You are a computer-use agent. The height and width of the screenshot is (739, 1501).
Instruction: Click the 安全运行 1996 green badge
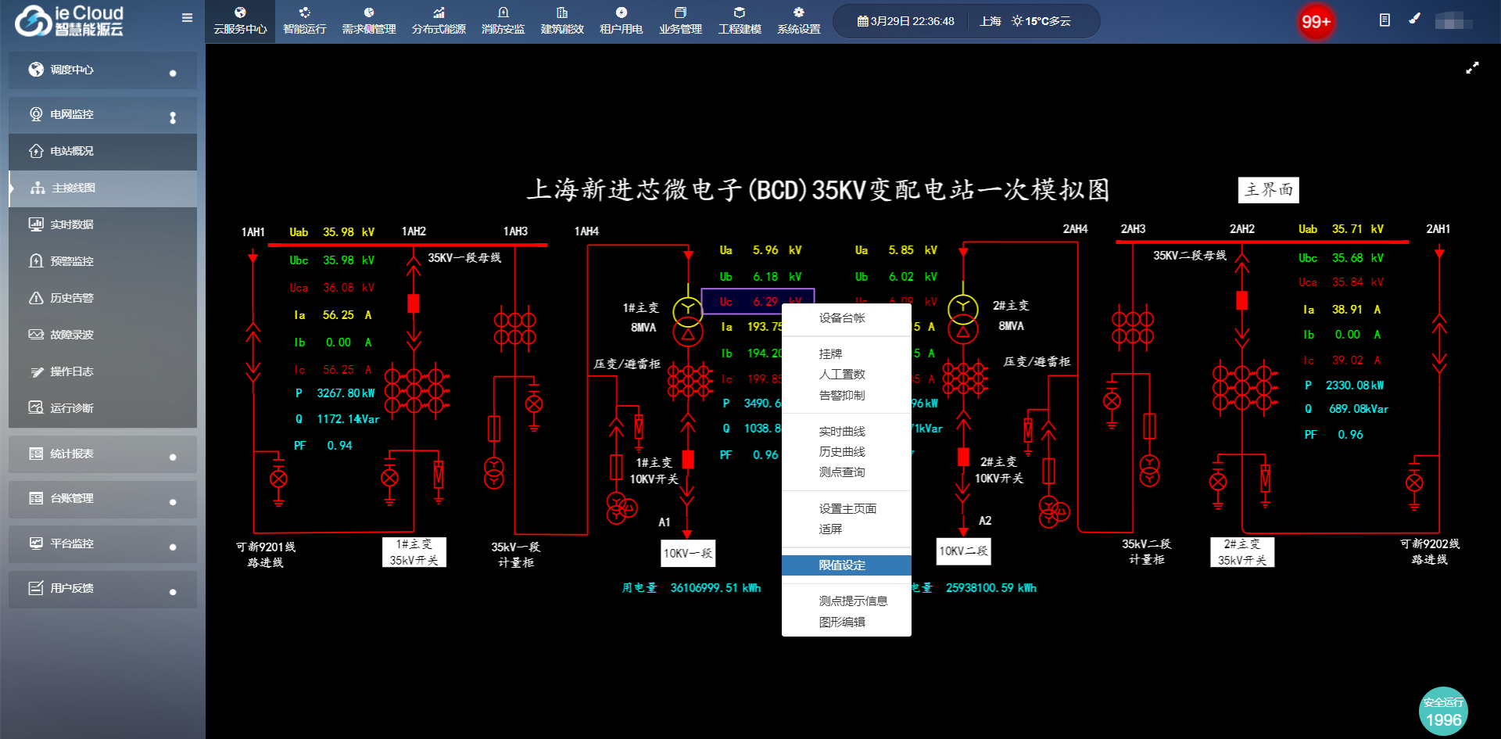click(x=1443, y=712)
